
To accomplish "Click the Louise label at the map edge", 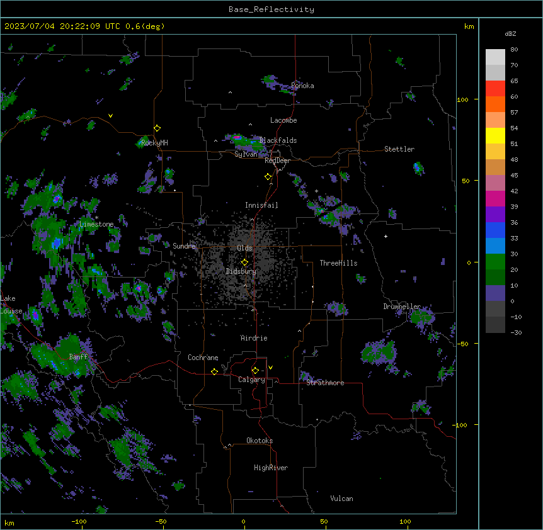I will 11,311.
